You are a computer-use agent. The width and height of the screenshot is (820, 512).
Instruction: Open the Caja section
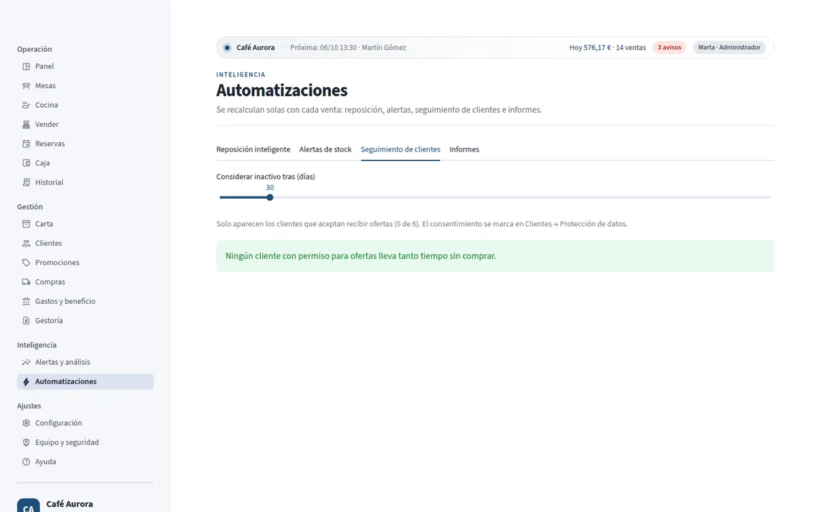click(85, 163)
